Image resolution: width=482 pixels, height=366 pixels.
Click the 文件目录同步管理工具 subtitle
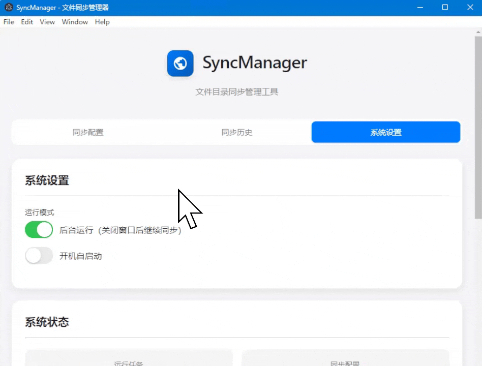(x=236, y=92)
